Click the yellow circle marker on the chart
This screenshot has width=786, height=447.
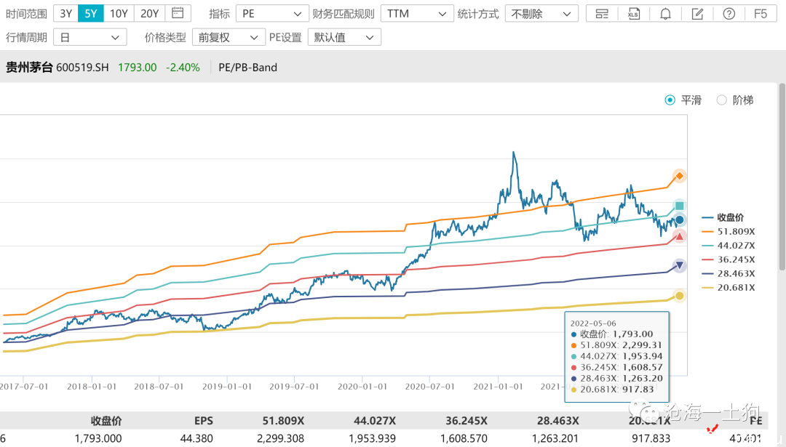pos(679,296)
